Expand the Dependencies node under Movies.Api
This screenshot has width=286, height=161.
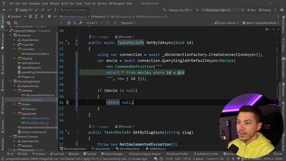click(x=14, y=40)
